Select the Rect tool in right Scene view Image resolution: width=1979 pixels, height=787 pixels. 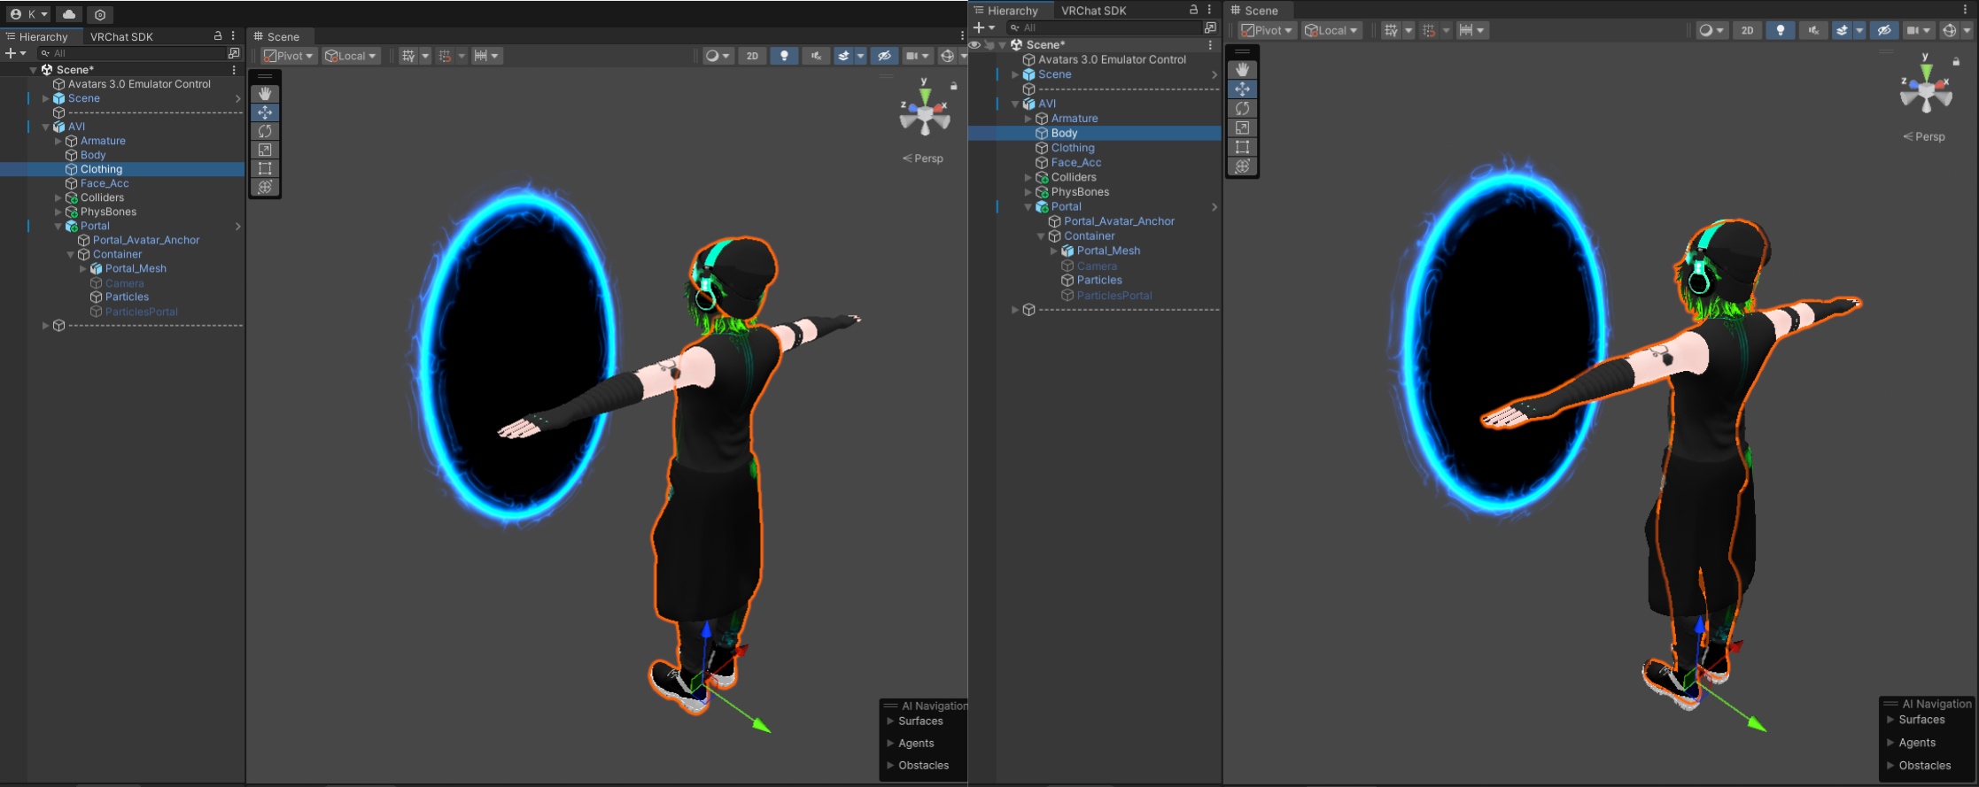[x=1243, y=147]
